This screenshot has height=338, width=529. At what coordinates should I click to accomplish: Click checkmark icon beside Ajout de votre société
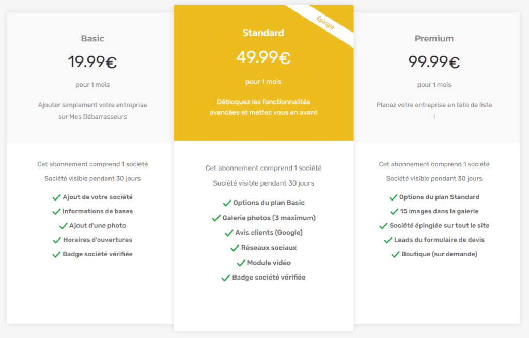point(56,197)
